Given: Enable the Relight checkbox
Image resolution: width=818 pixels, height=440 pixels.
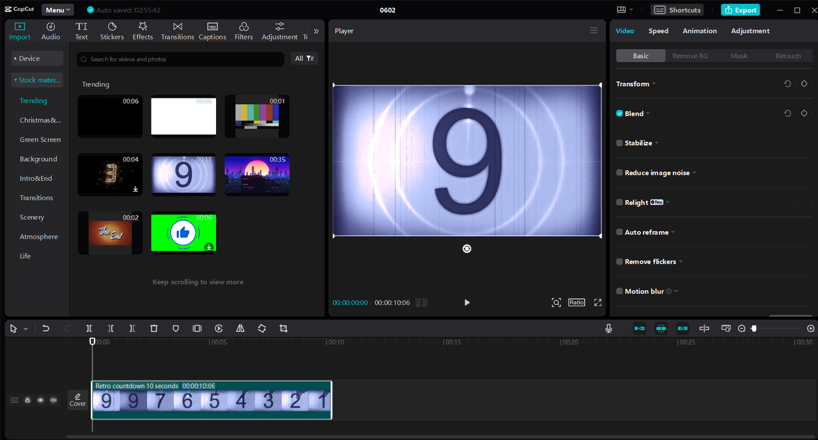Looking at the screenshot, I should (619, 202).
